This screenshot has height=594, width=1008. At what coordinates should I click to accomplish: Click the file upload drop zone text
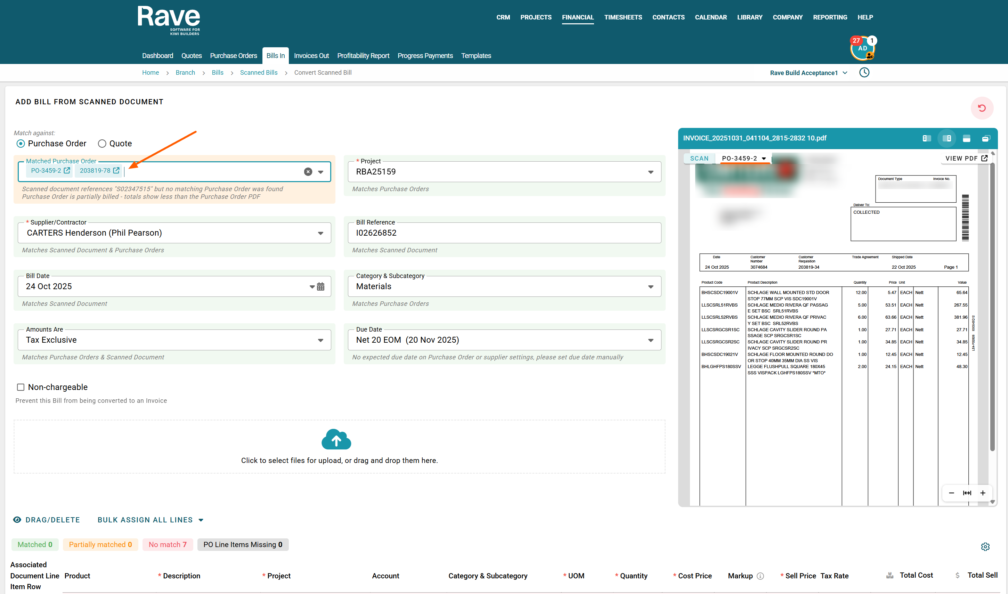[339, 461]
